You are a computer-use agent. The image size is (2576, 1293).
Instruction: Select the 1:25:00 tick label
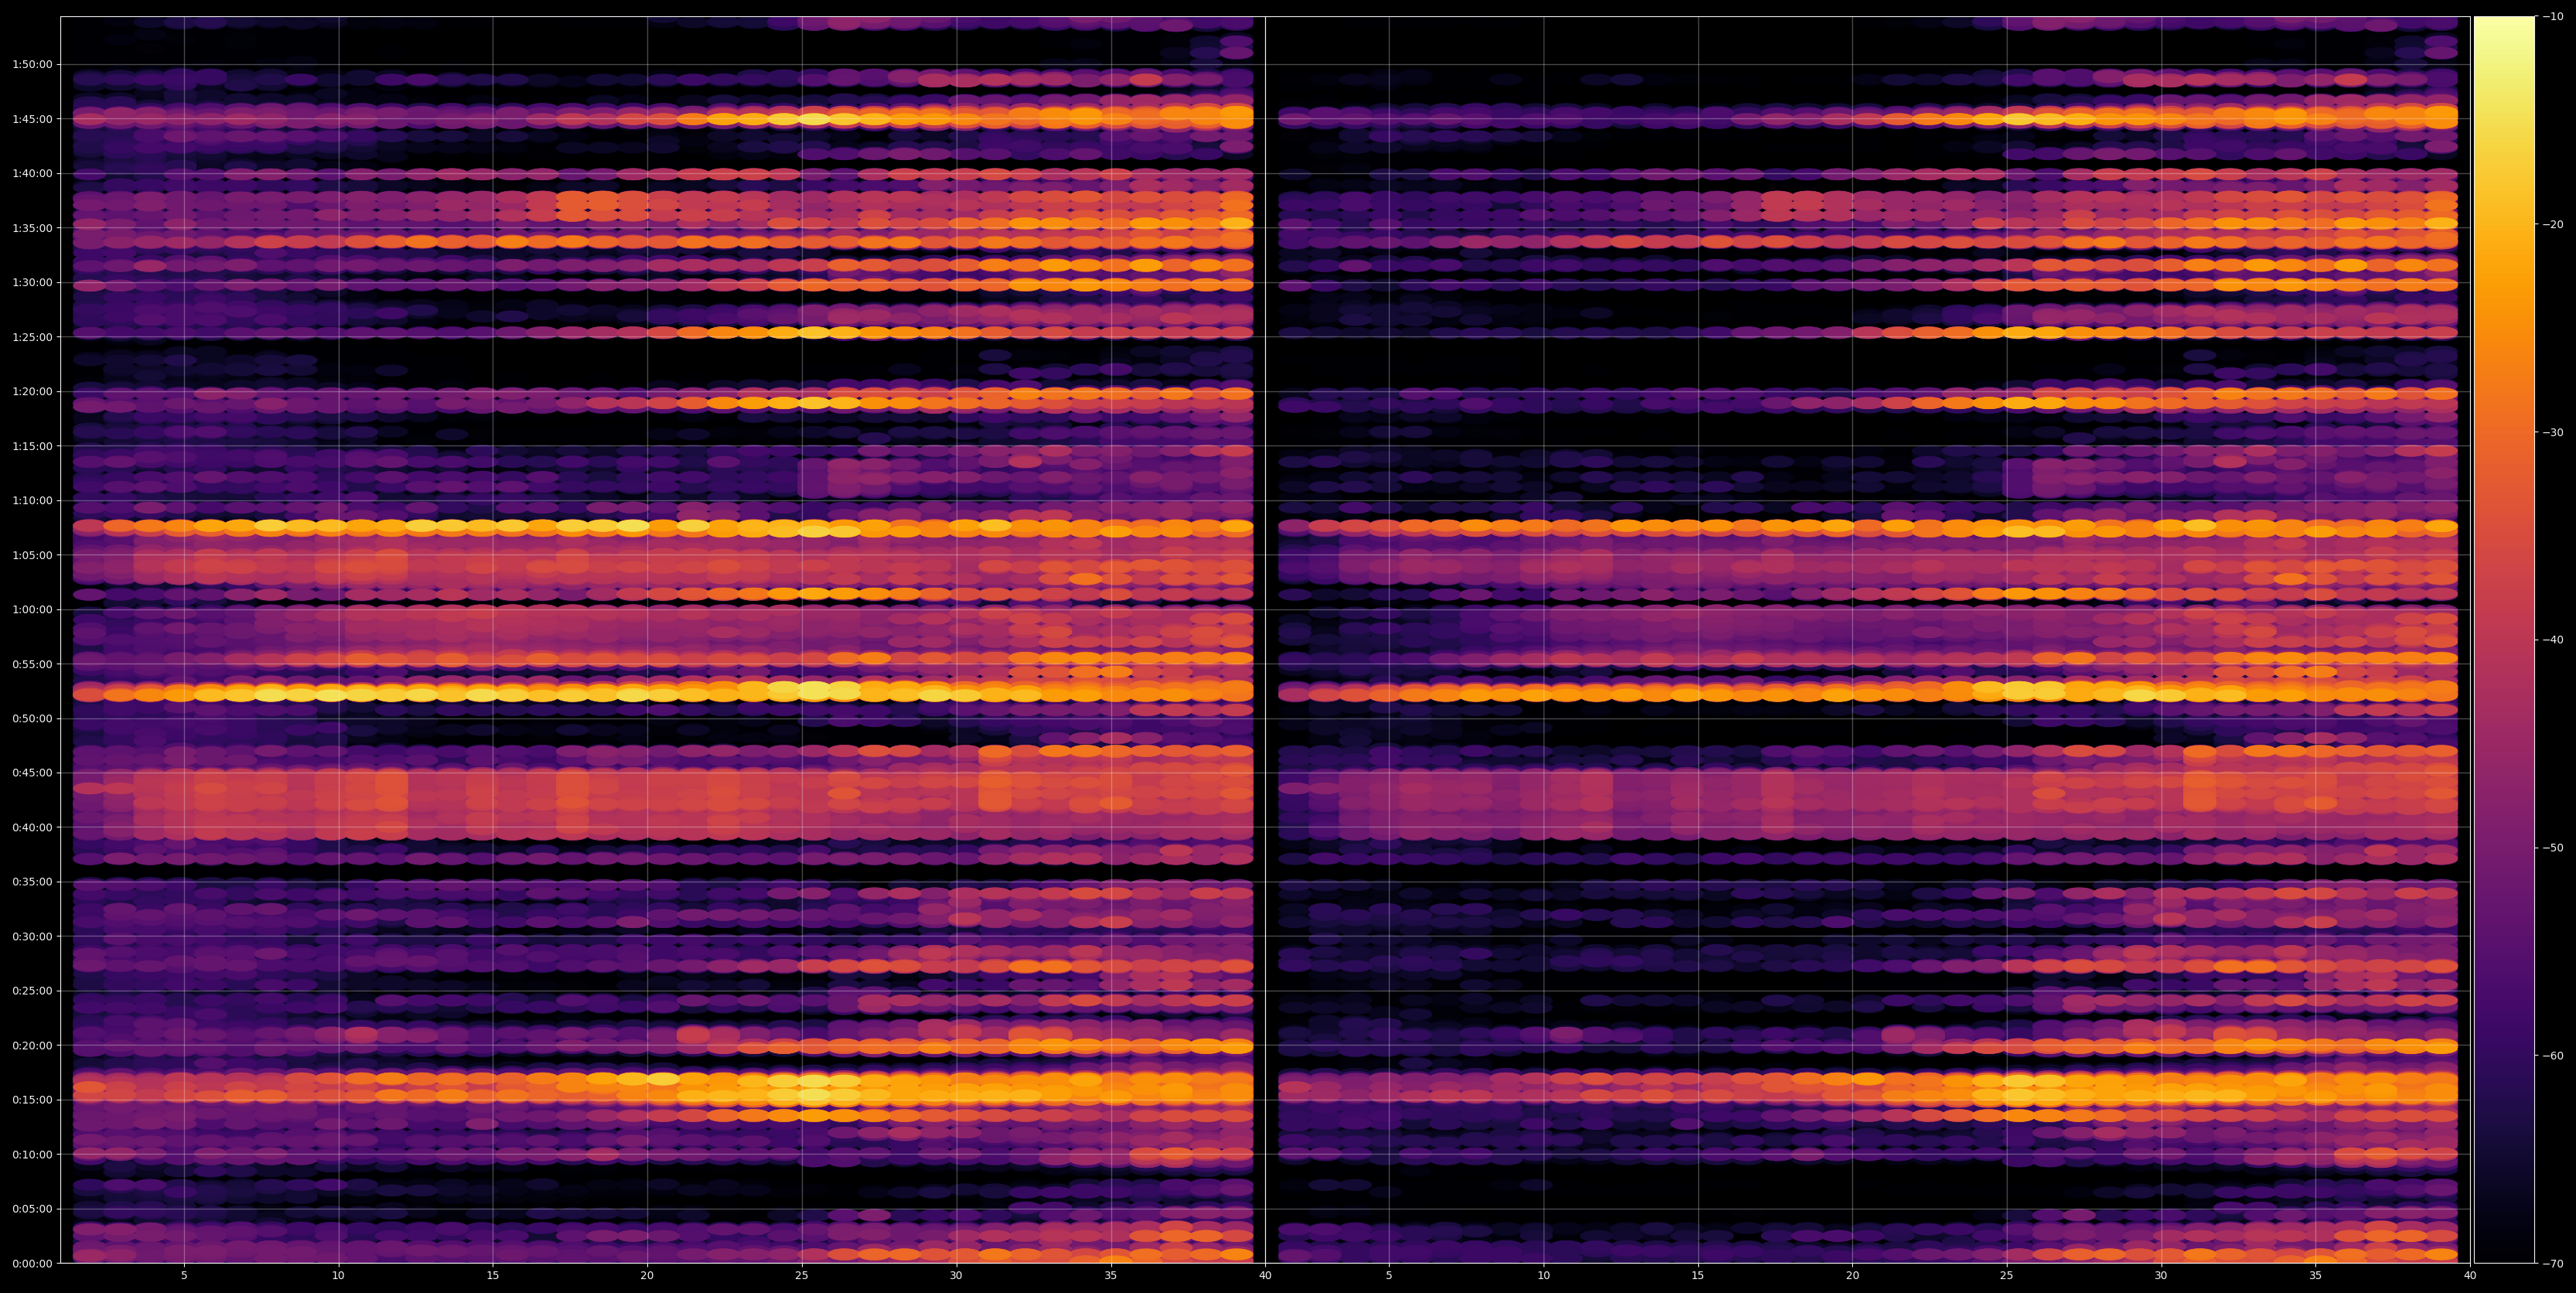[x=32, y=337]
